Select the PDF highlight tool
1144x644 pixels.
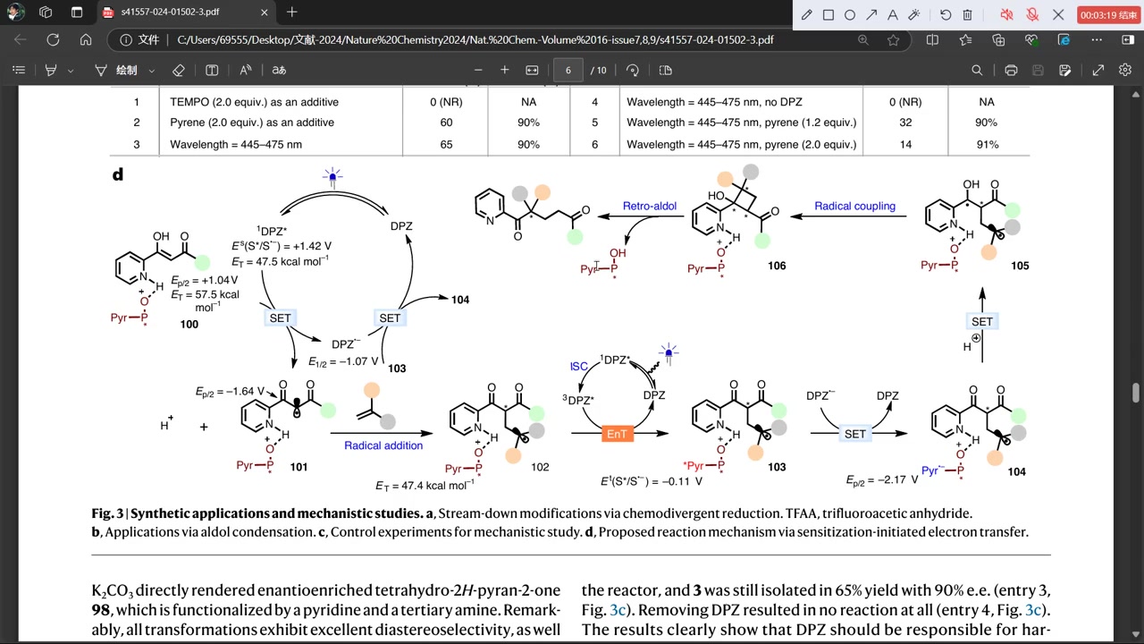pyautogui.click(x=51, y=70)
